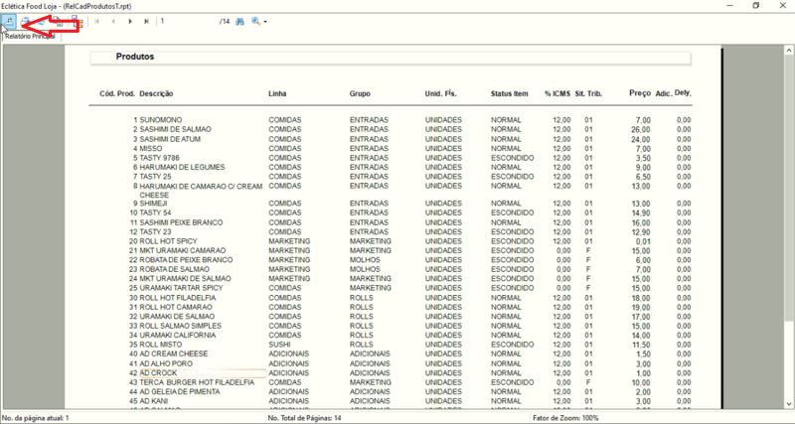Image resolution: width=795 pixels, height=424 pixels.
Task: Click ROBATA DE PEIXE BRANCO description
Action: click(186, 260)
